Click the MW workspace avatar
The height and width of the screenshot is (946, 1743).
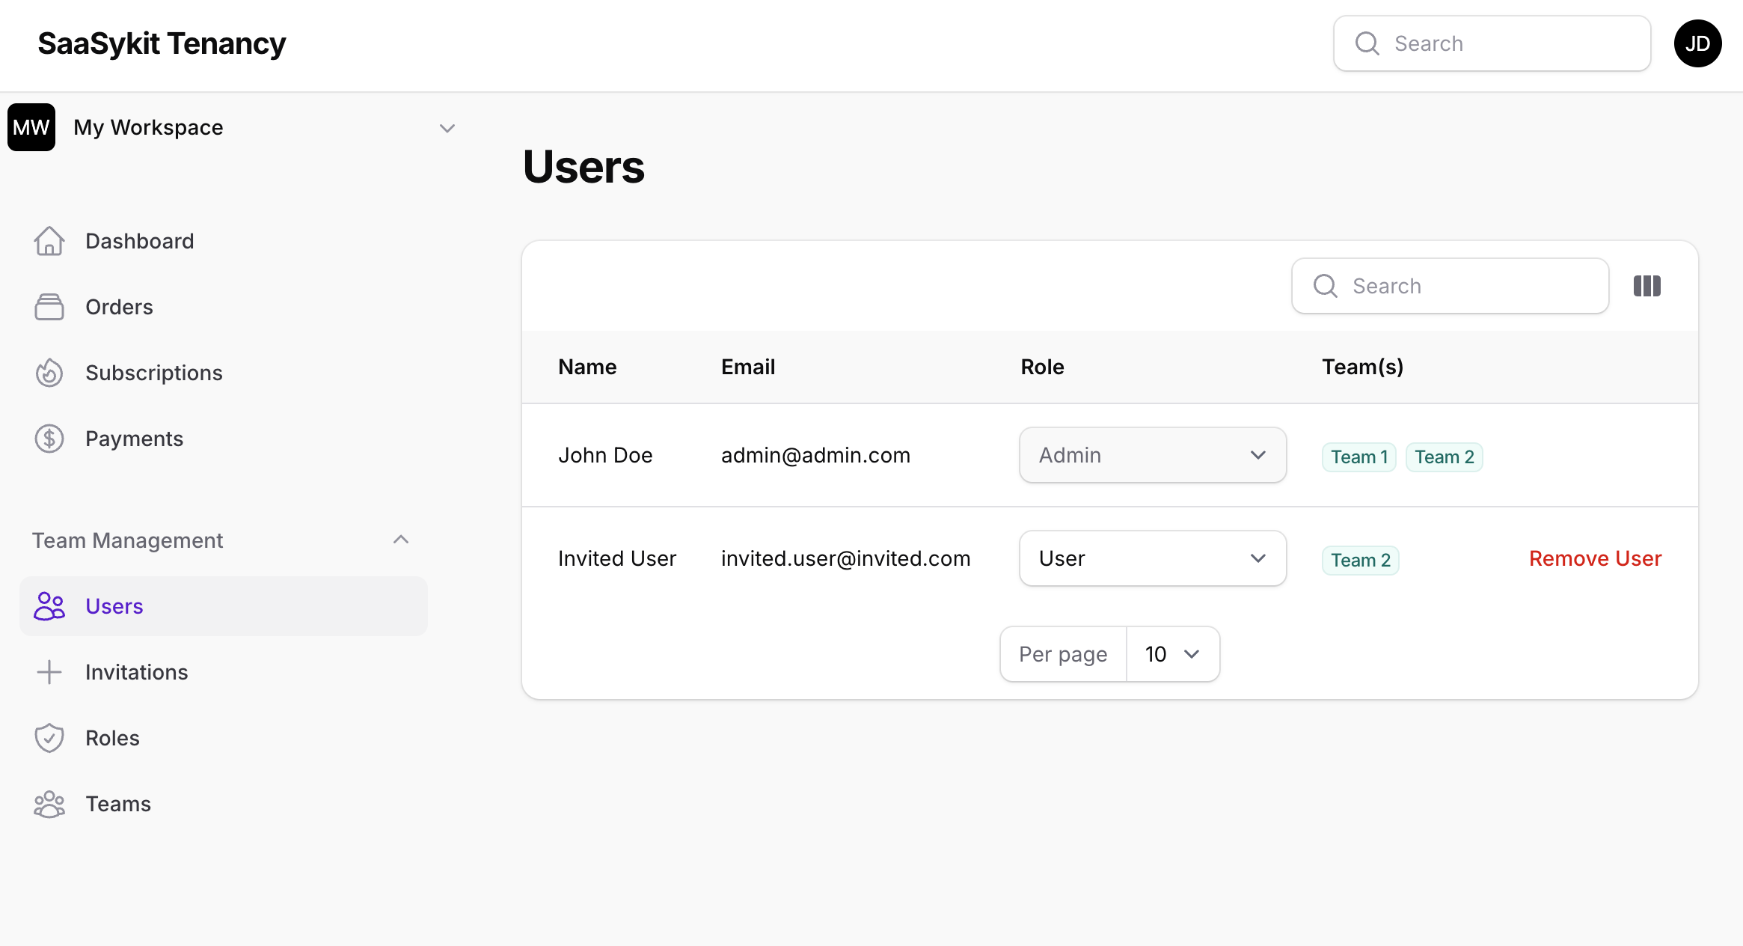pyautogui.click(x=31, y=127)
